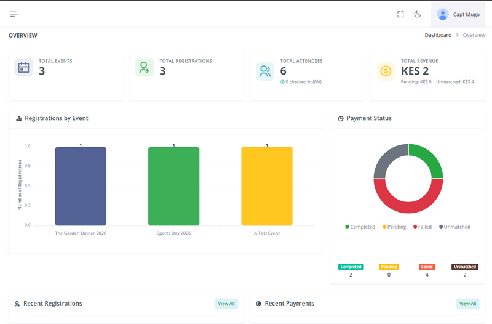This screenshot has height=324, width=492.
Task: Click the Total Attendees people icon
Action: [265, 71]
